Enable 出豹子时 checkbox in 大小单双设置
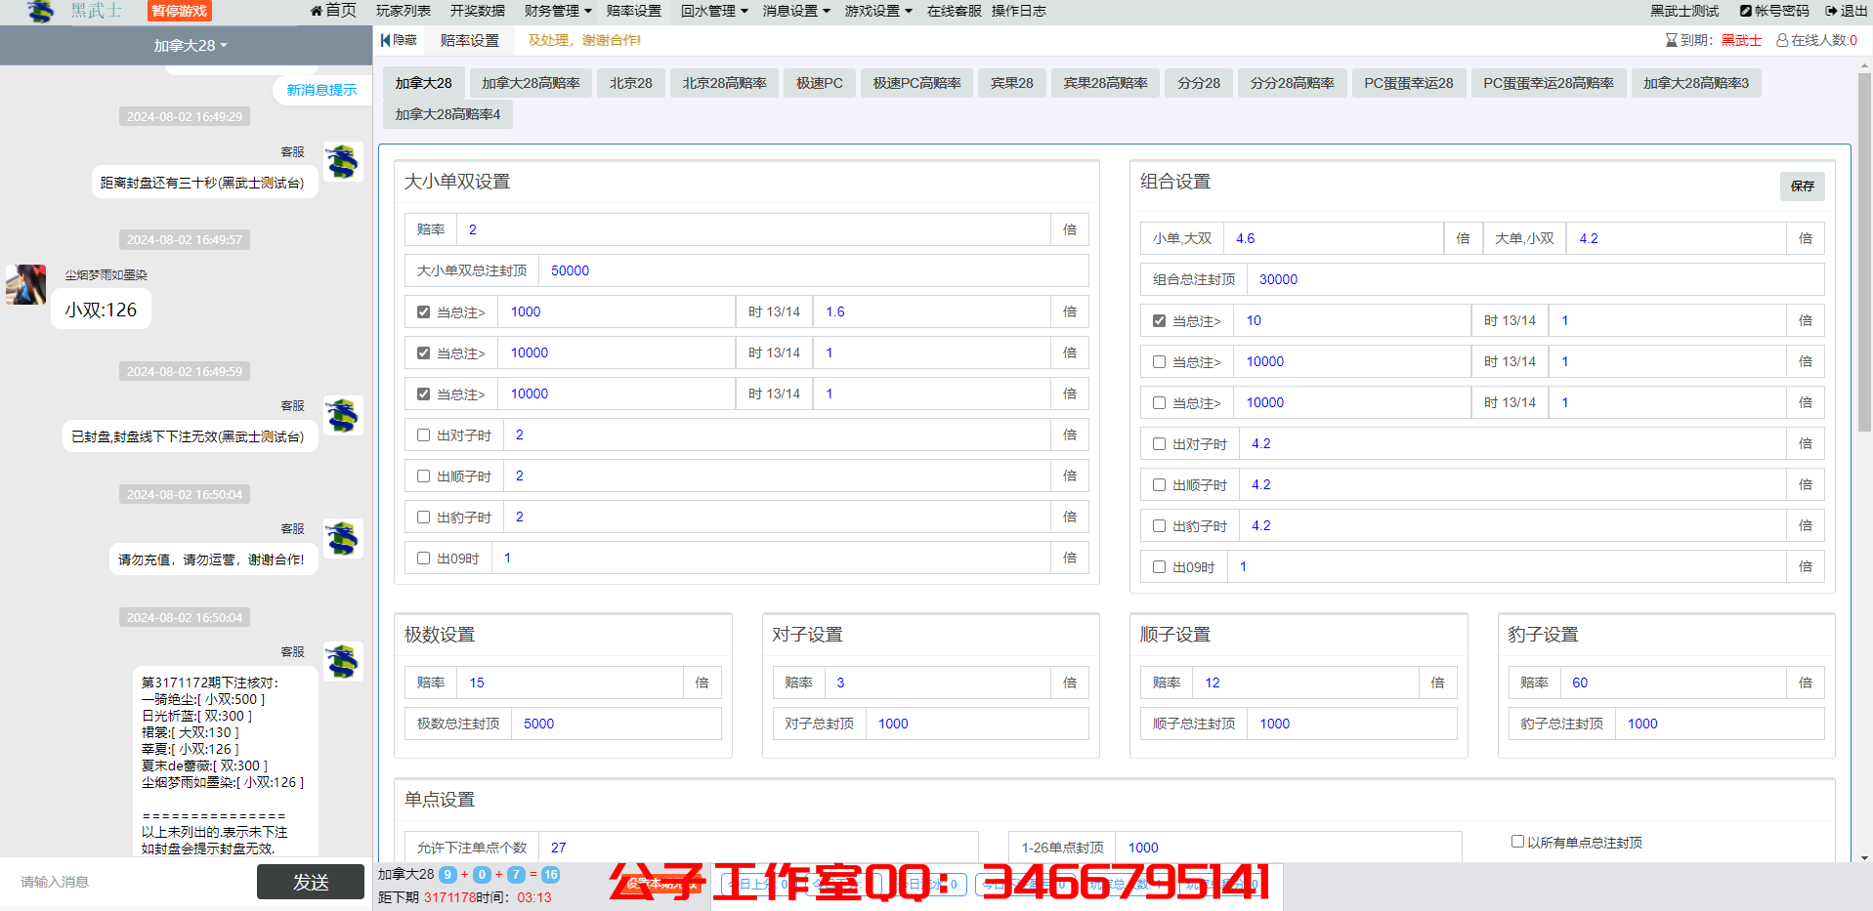The image size is (1873, 911). tap(423, 518)
